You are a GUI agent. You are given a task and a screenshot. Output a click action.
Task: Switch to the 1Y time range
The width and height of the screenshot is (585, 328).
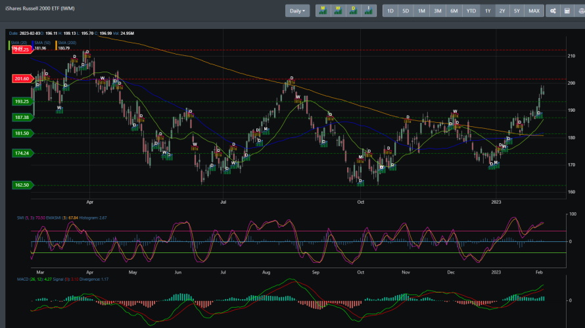click(x=488, y=11)
